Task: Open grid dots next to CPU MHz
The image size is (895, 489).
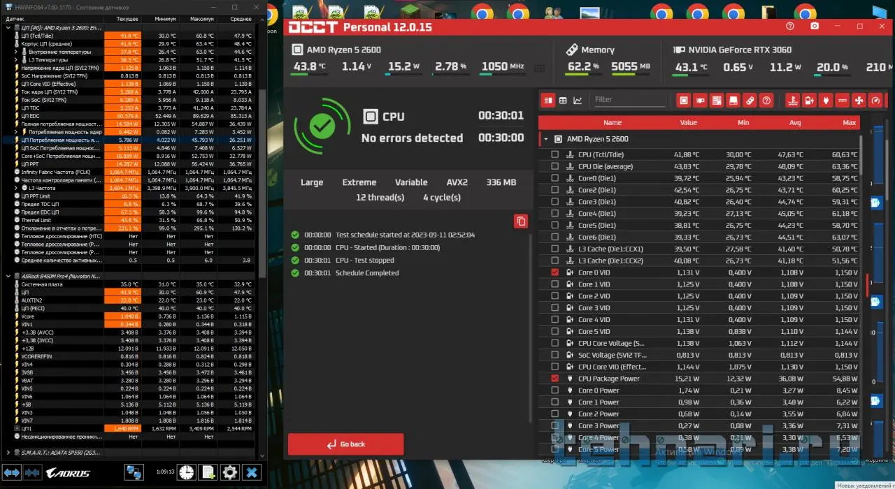Action: [539, 68]
